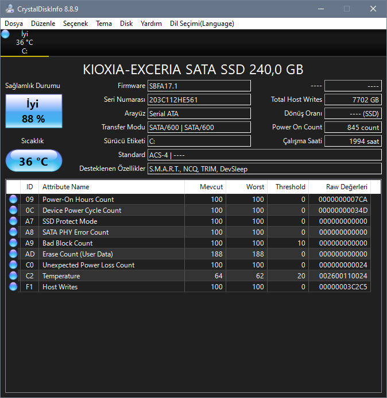Close the CrystalDiskInfo window
Image resolution: width=387 pixels, height=398 pixels.
pyautogui.click(x=373, y=9)
